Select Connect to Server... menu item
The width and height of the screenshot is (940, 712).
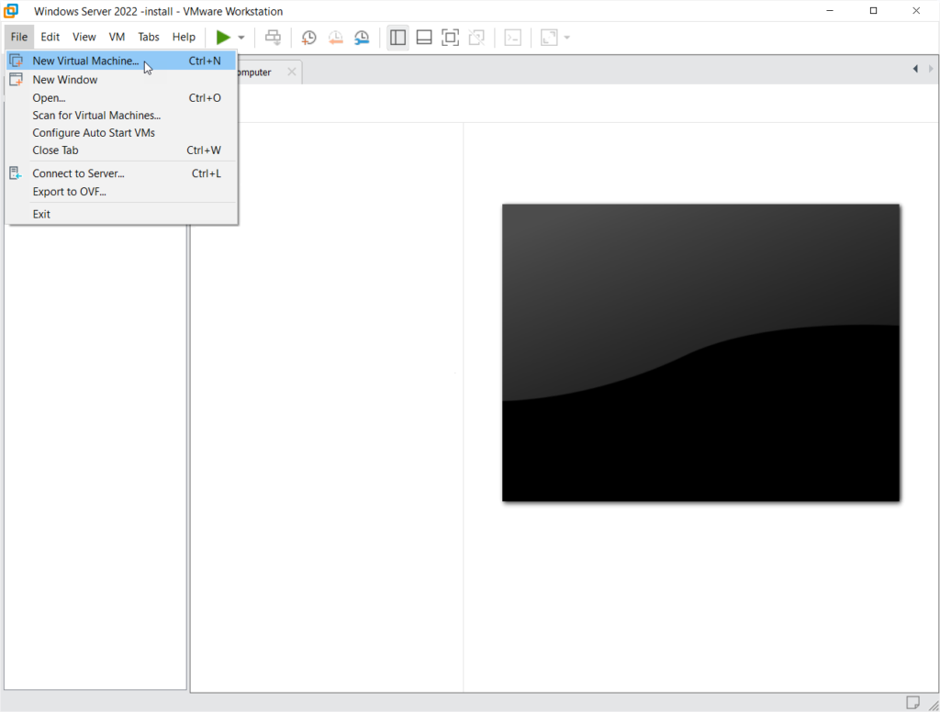[121, 173]
